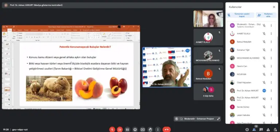Open the three-dot menu for NOUR MA

click(271, 74)
